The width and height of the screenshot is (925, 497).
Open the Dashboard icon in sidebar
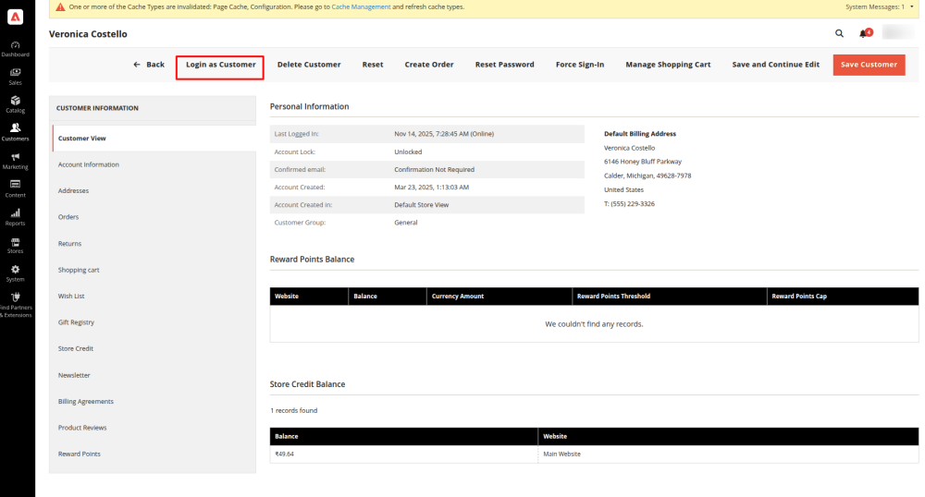[16, 46]
